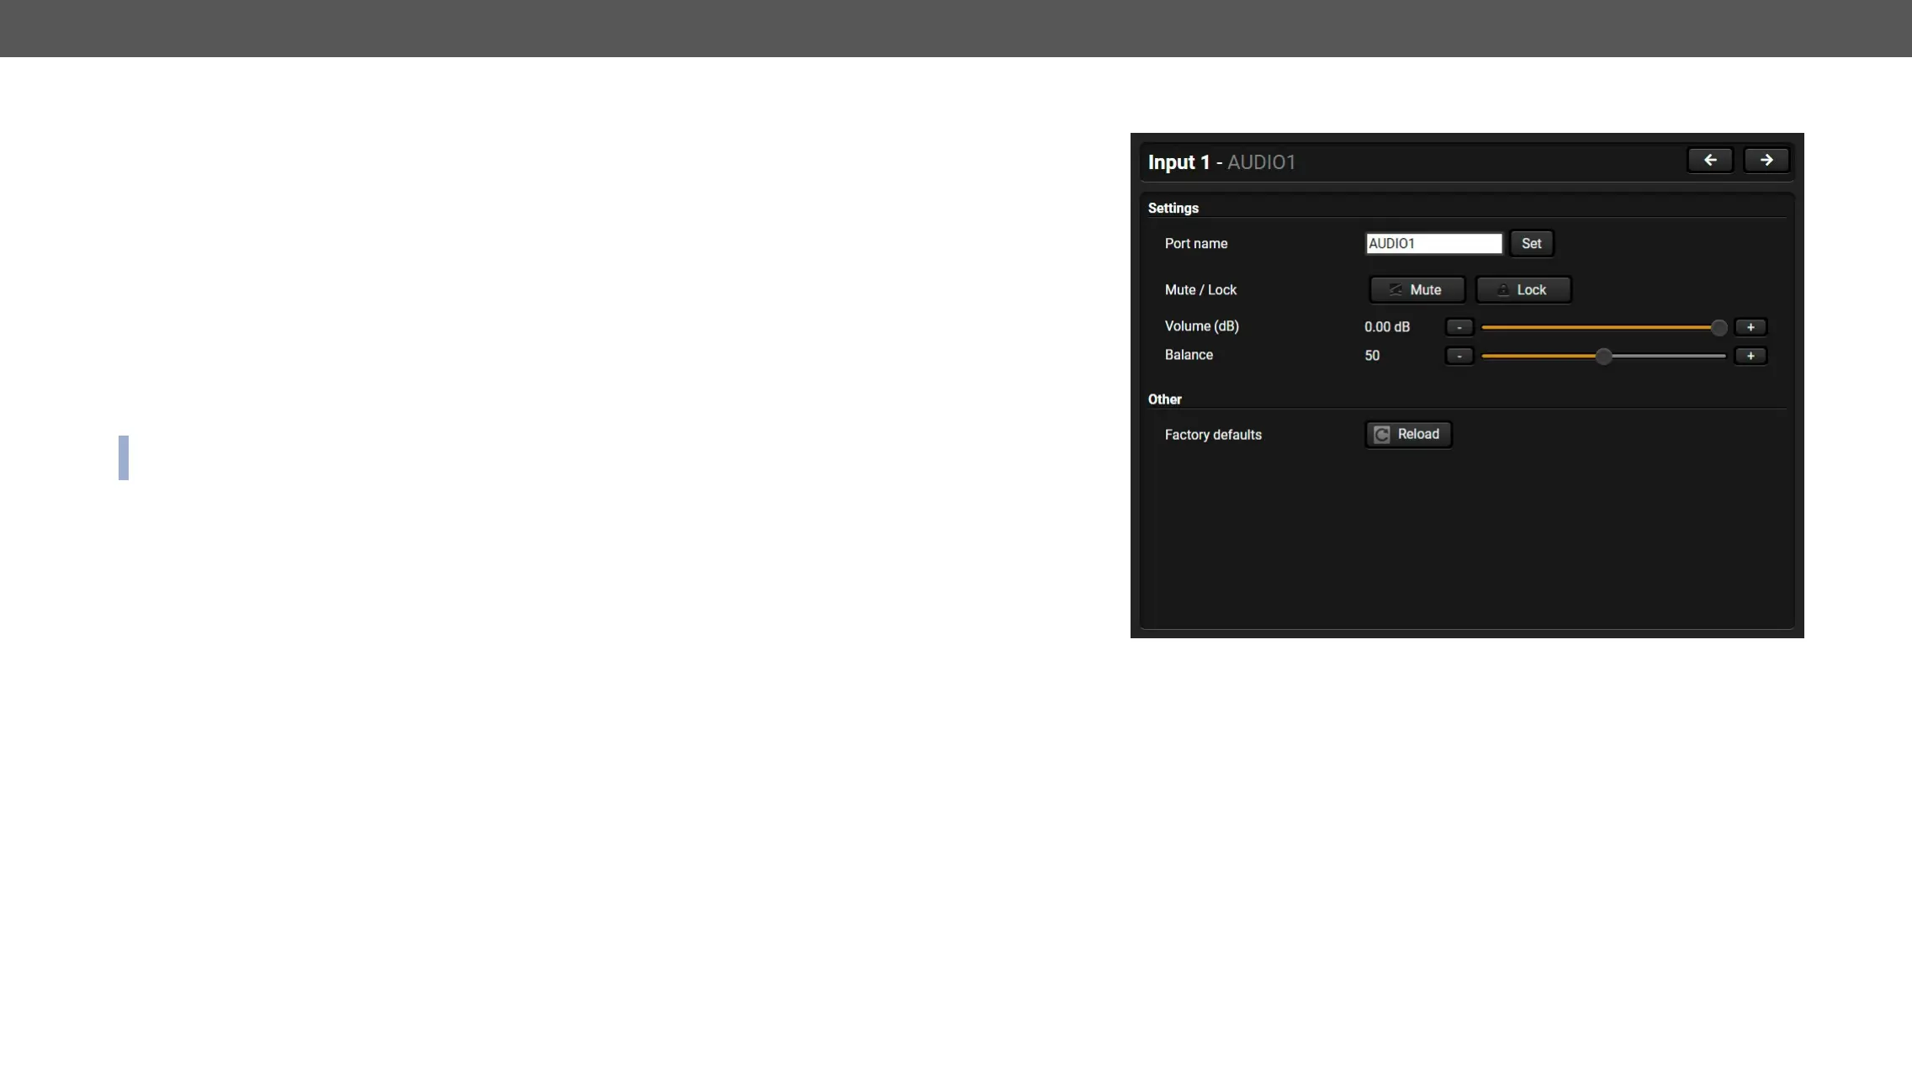Click the Input 1 - AUDIO1 panel title
This screenshot has height=1073, width=1912.
(1221, 161)
